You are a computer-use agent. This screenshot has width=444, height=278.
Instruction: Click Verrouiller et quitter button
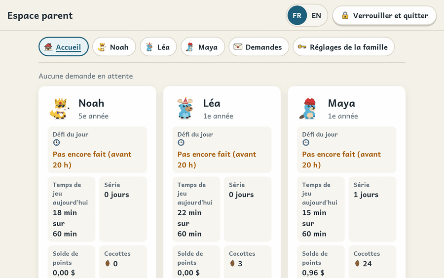tap(384, 16)
